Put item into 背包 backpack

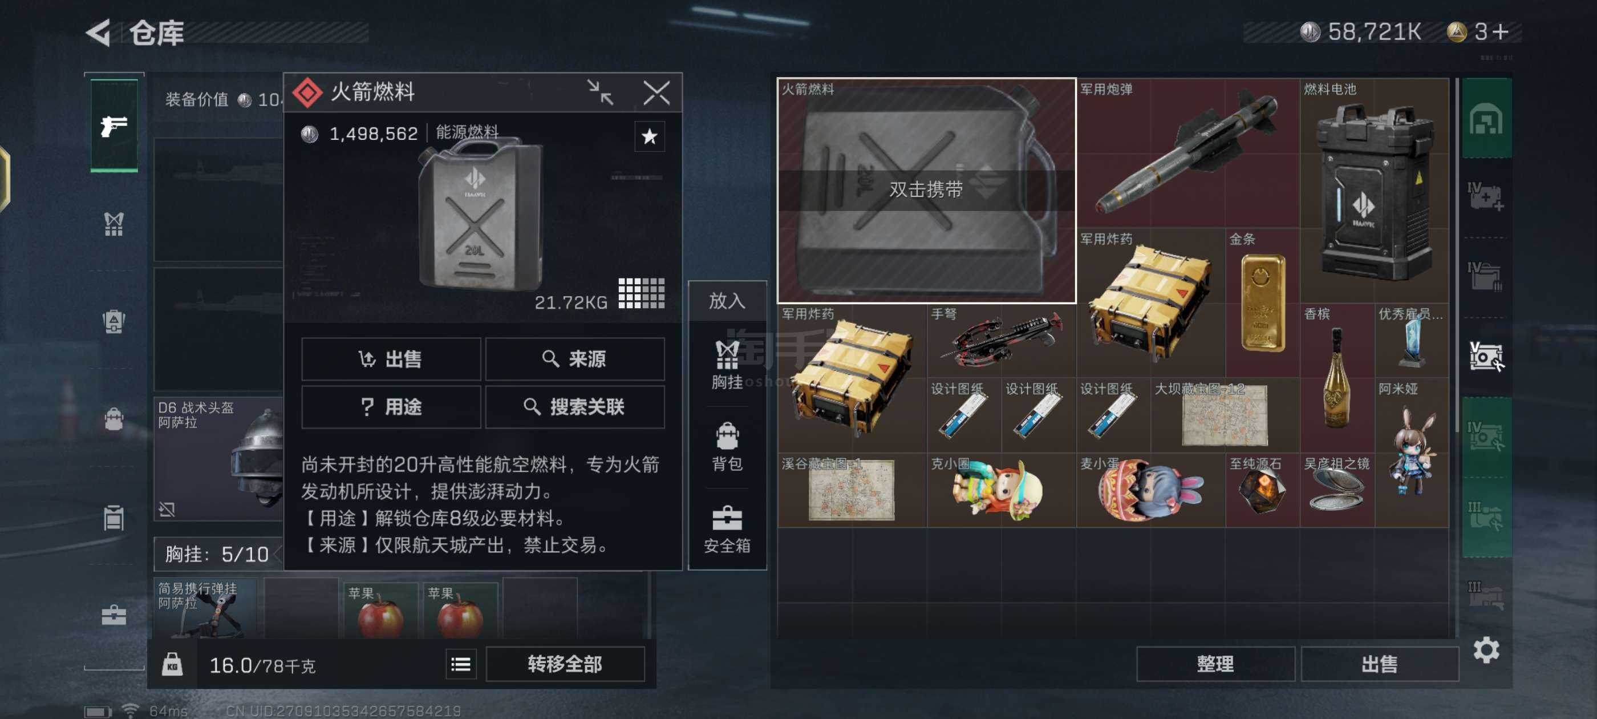pos(727,447)
